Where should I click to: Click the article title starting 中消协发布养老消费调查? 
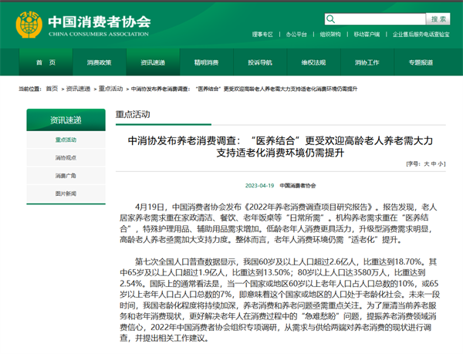[280, 147]
